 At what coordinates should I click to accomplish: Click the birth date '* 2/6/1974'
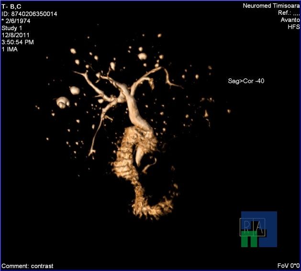[x=16, y=21]
